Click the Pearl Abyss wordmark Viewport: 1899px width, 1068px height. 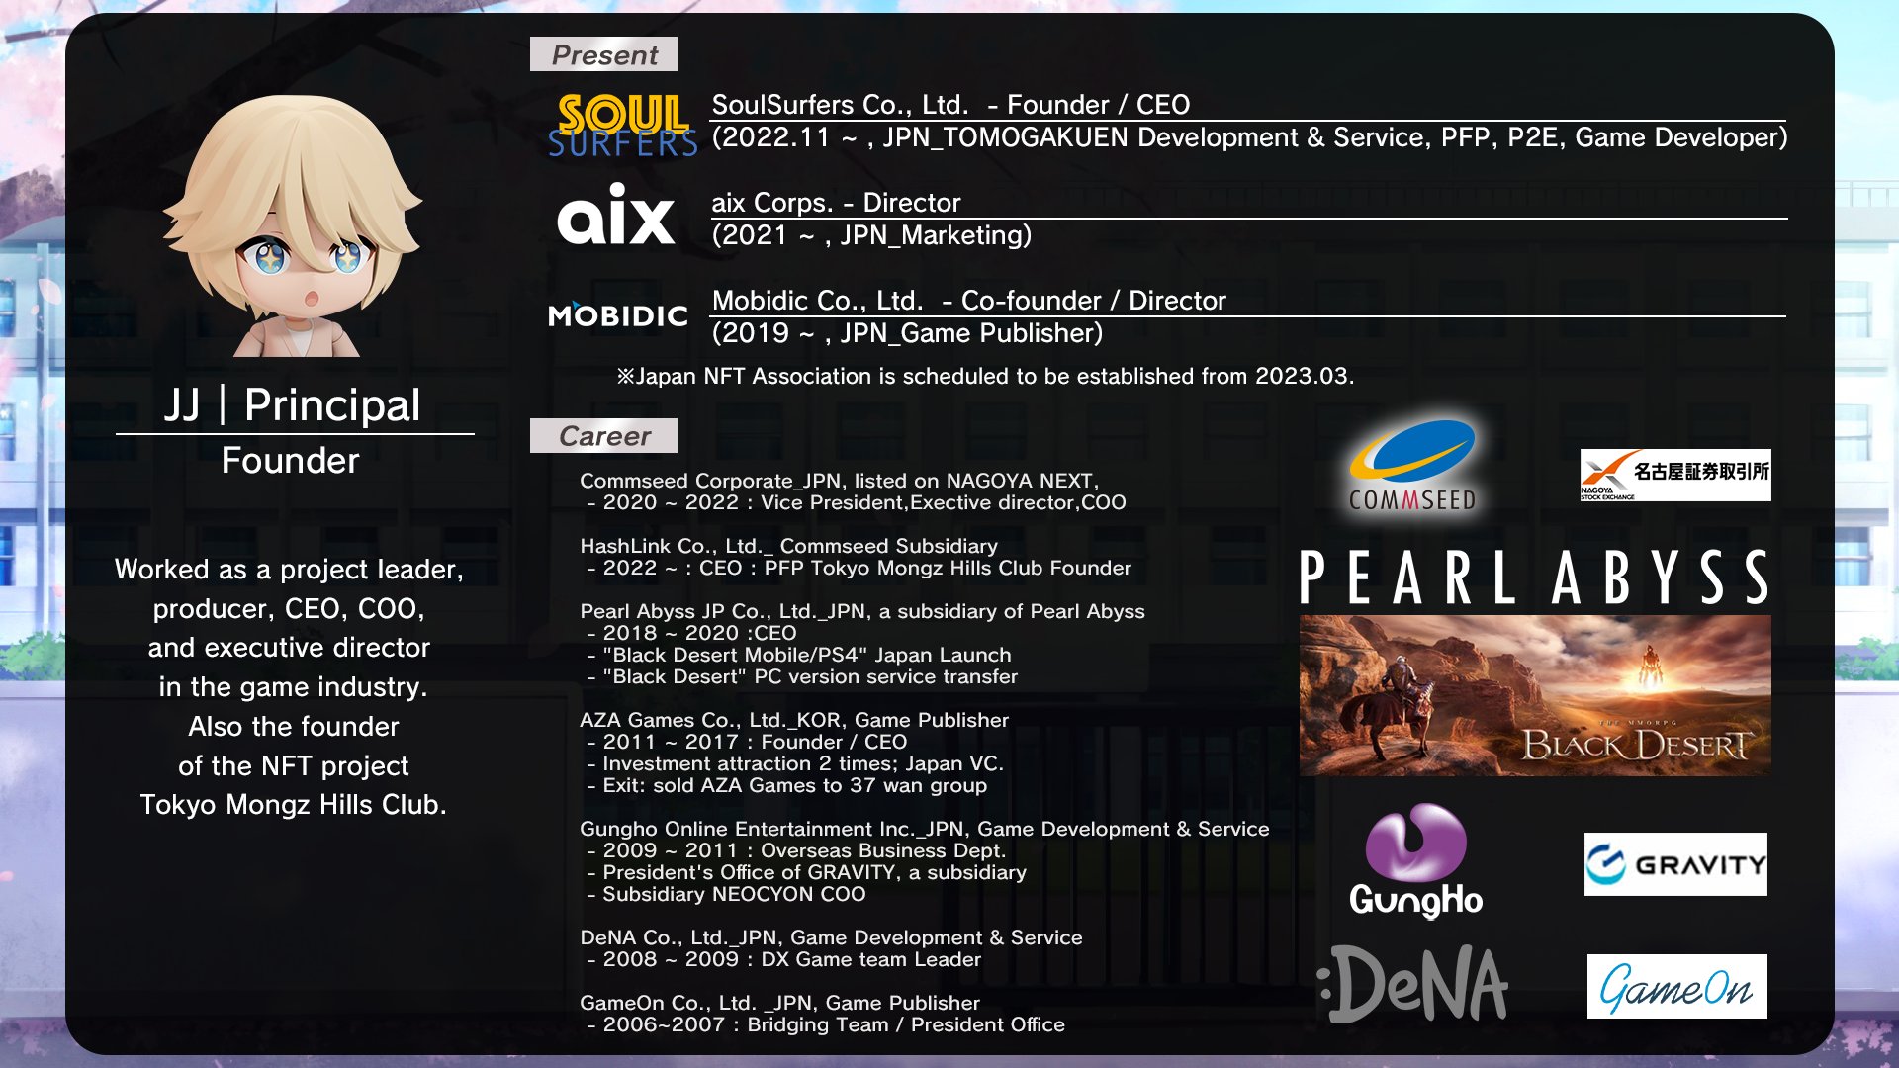pyautogui.click(x=1533, y=578)
